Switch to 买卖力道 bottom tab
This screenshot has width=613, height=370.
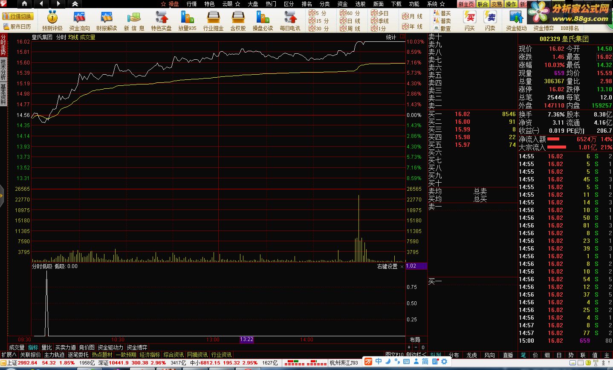click(65, 348)
